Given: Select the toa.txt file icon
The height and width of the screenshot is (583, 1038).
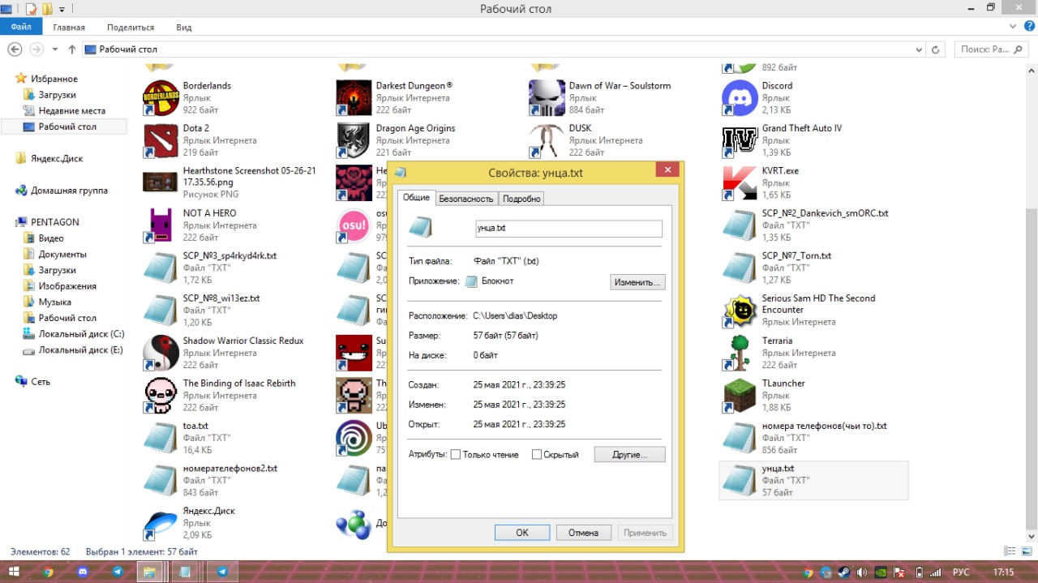Looking at the screenshot, I should (x=161, y=438).
